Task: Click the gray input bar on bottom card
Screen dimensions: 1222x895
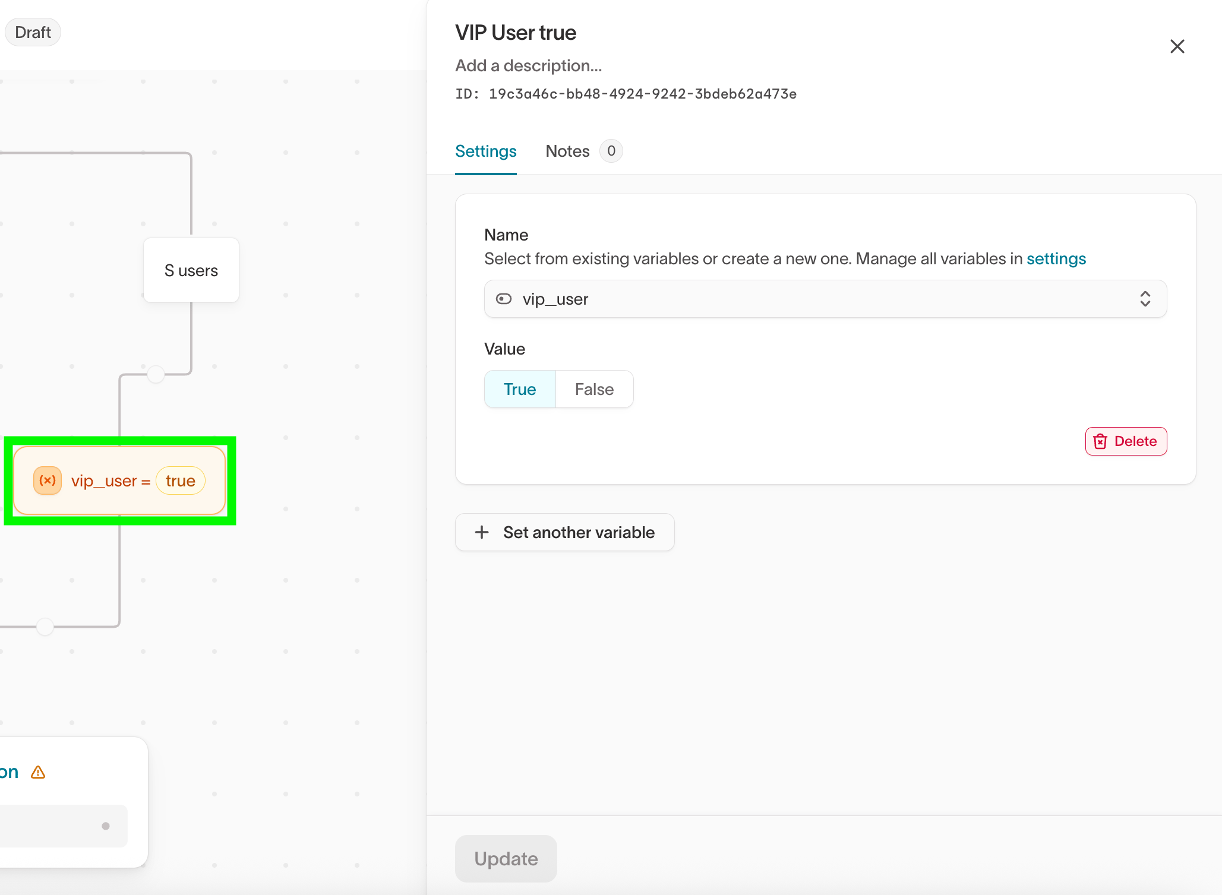Action: (x=64, y=826)
